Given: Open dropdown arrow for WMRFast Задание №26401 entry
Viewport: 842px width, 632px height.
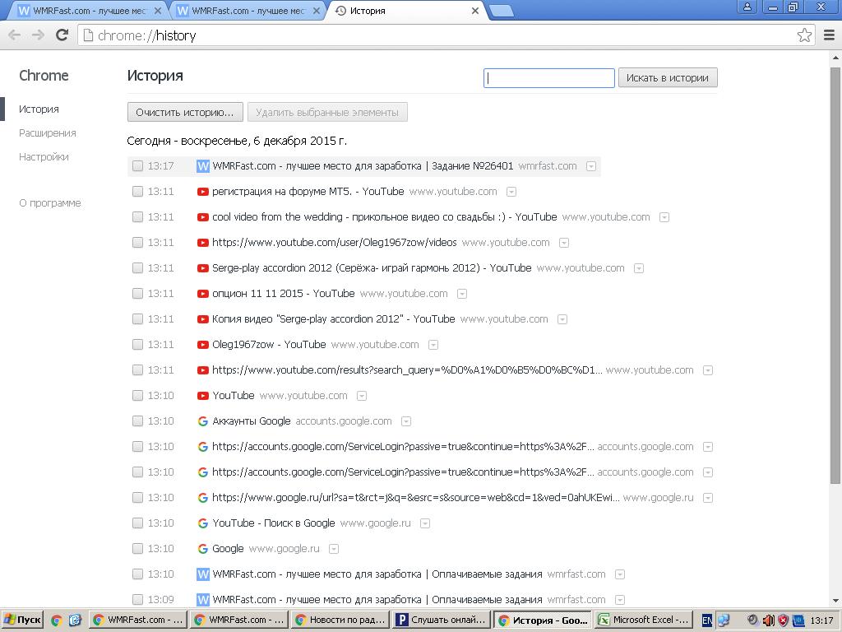Looking at the screenshot, I should 590,166.
